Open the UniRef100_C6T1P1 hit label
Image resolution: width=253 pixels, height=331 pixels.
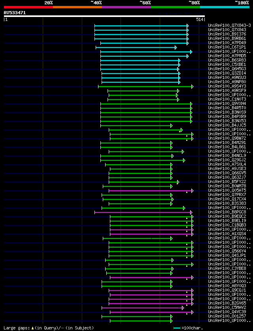pyautogui.click(x=227, y=47)
